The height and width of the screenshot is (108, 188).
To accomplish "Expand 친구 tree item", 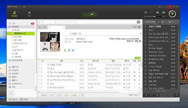I will tap(13, 47).
